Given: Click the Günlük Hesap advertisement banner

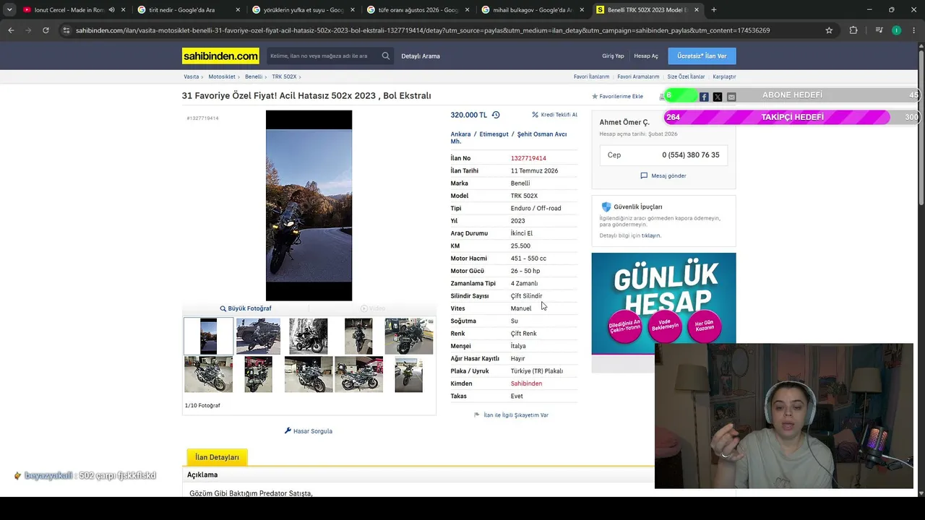Looking at the screenshot, I should (x=663, y=303).
